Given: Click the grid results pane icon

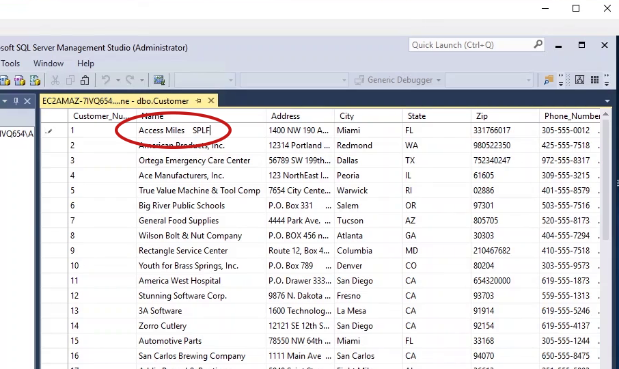Looking at the screenshot, I should coord(594,80).
